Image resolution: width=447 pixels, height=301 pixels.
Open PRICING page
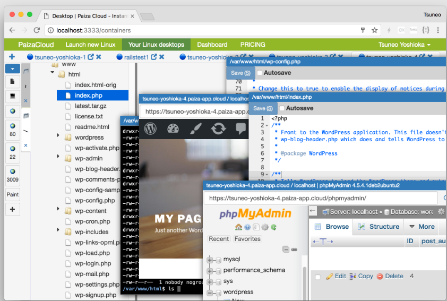point(253,45)
